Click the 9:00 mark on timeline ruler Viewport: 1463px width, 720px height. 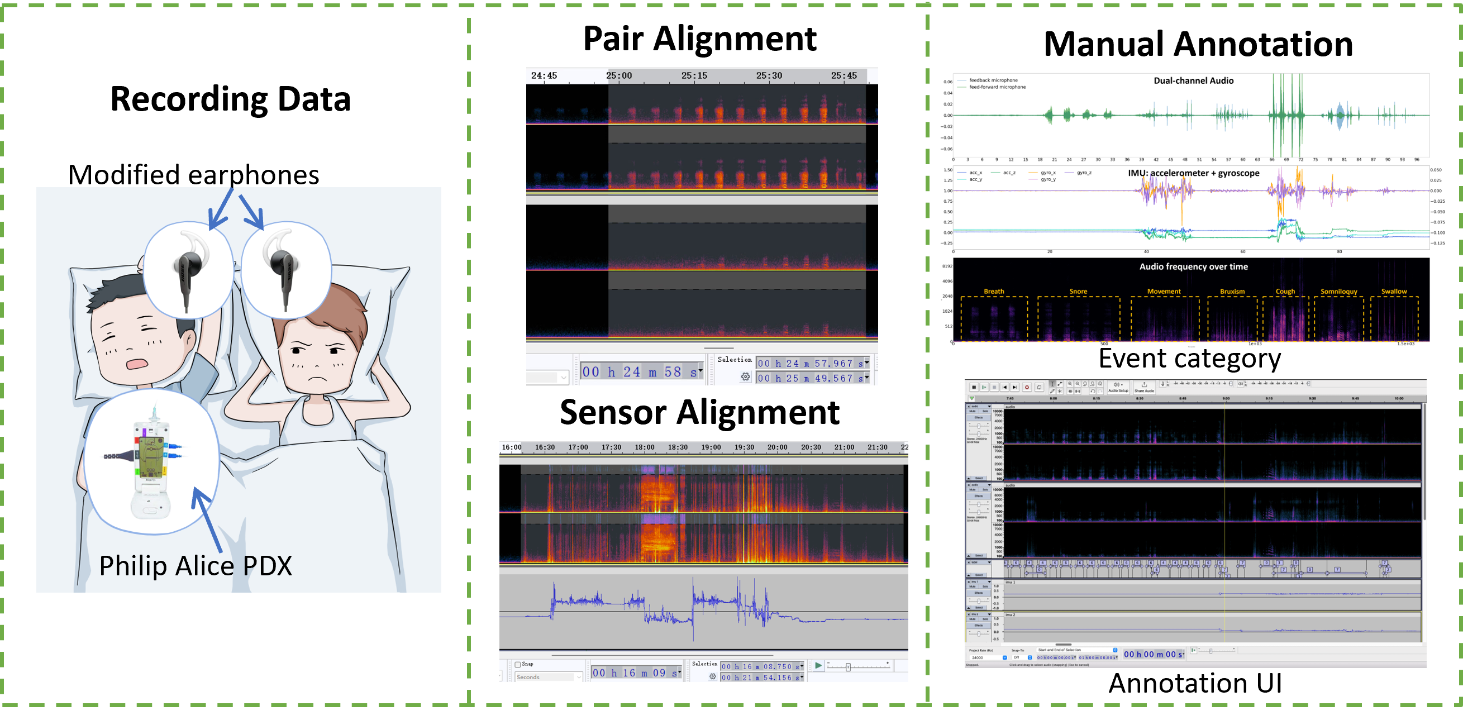tap(1226, 399)
